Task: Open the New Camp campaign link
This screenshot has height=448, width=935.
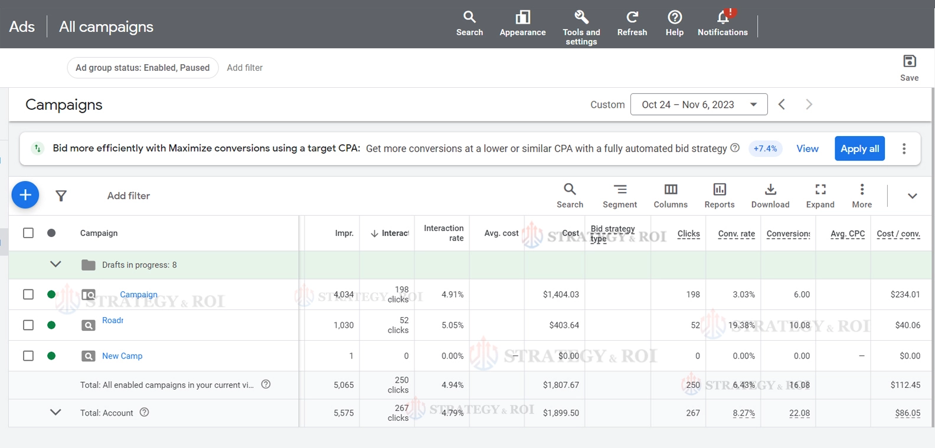Action: [122, 356]
